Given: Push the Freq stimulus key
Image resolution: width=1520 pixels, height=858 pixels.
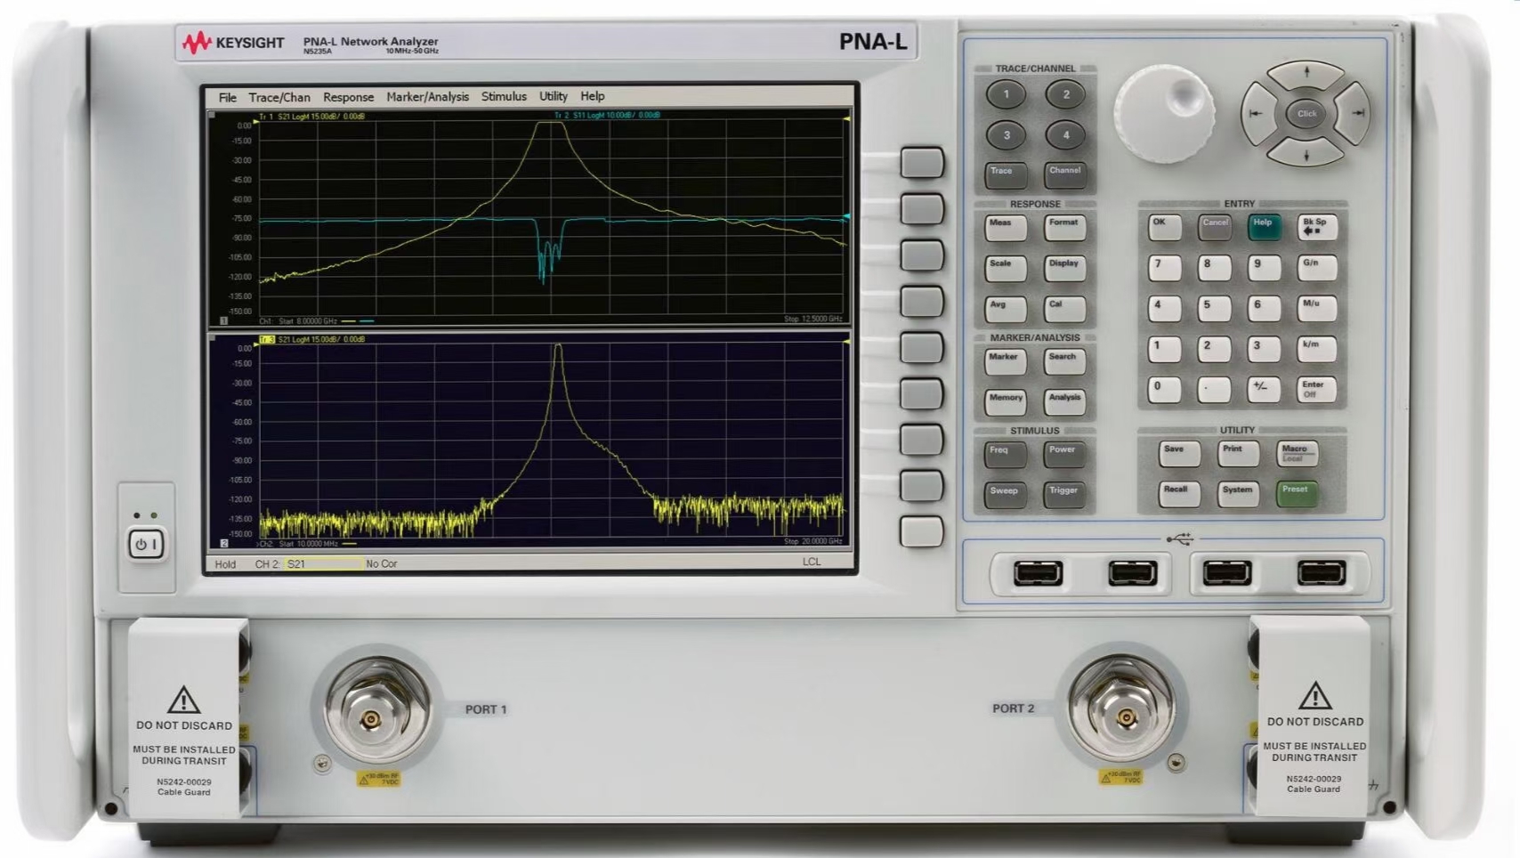Looking at the screenshot, I should coord(1005,455).
